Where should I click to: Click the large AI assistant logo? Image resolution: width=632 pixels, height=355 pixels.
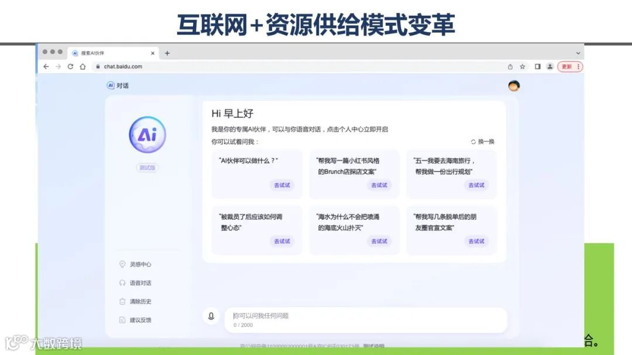pyautogui.click(x=147, y=135)
